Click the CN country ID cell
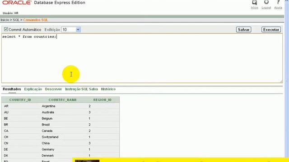The height and width of the screenshot is (162, 289). click(6, 143)
